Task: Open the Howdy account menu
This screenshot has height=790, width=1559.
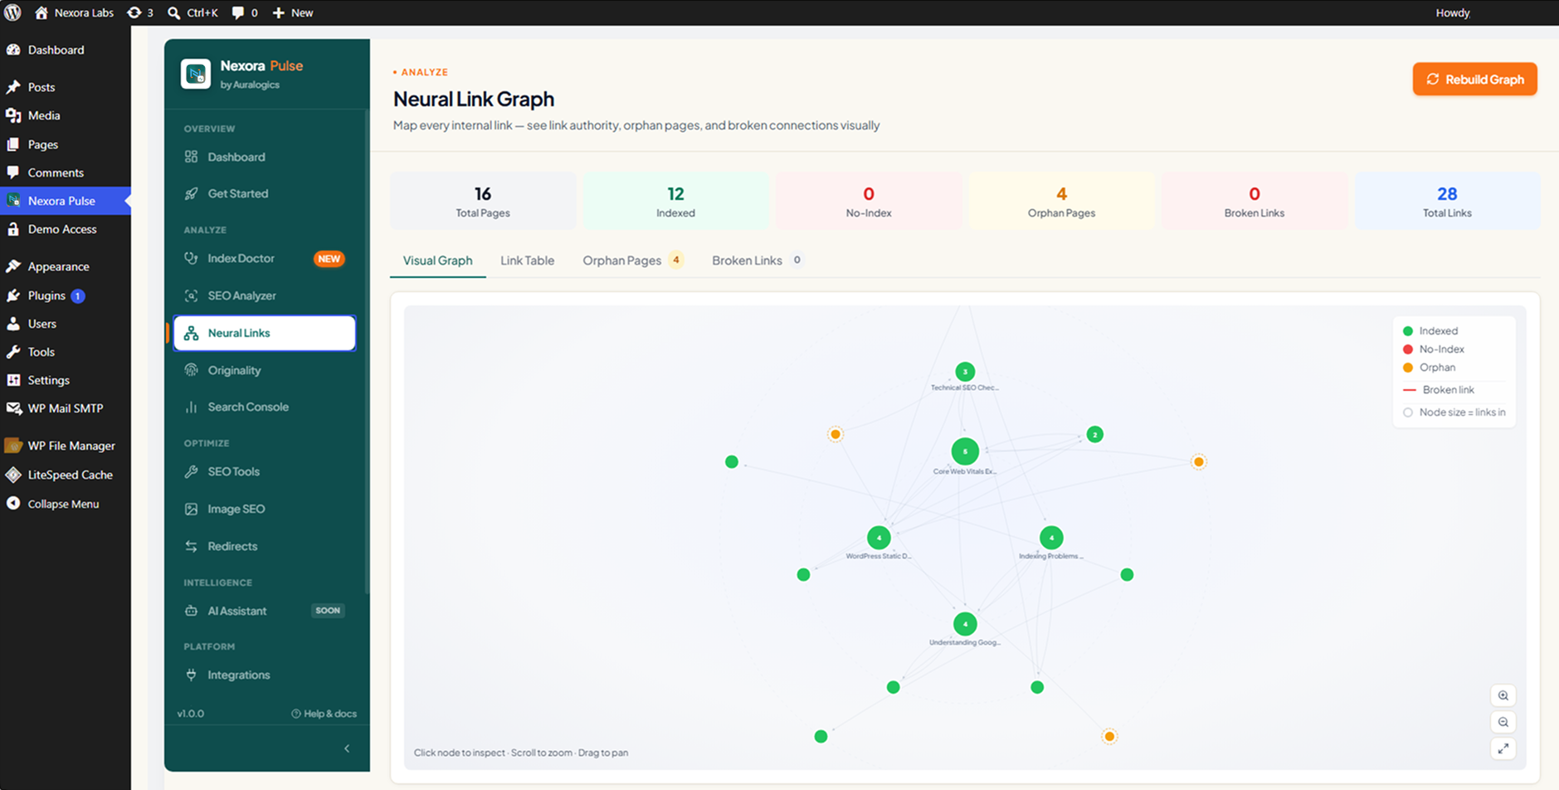Action: tap(1452, 12)
